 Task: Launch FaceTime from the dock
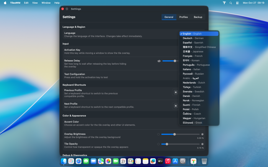(116, 161)
